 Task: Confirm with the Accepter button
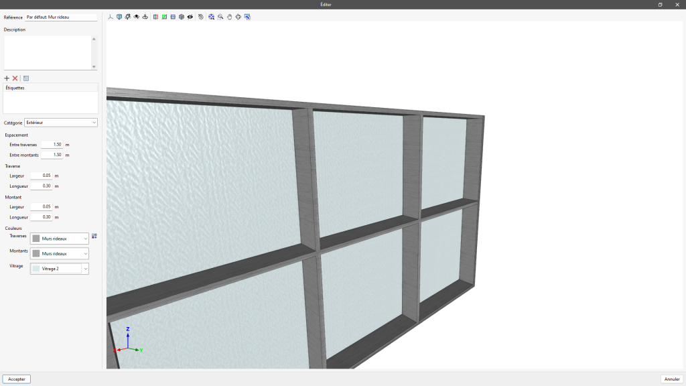click(17, 379)
